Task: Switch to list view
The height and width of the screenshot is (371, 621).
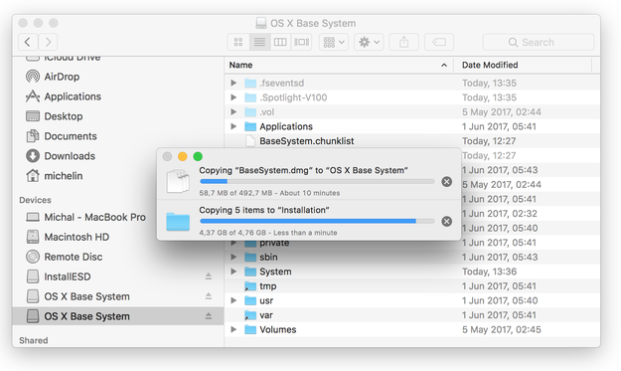Action: 259,42
